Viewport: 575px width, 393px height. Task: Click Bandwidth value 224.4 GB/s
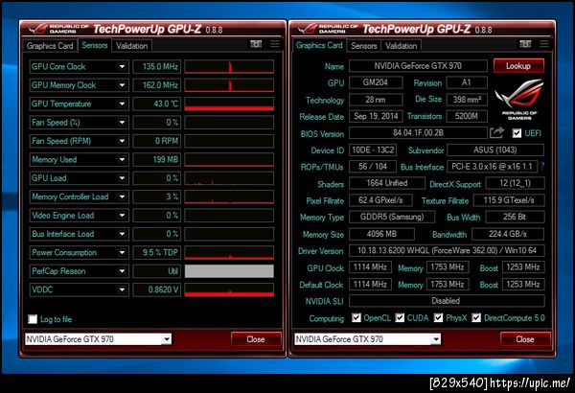point(508,234)
